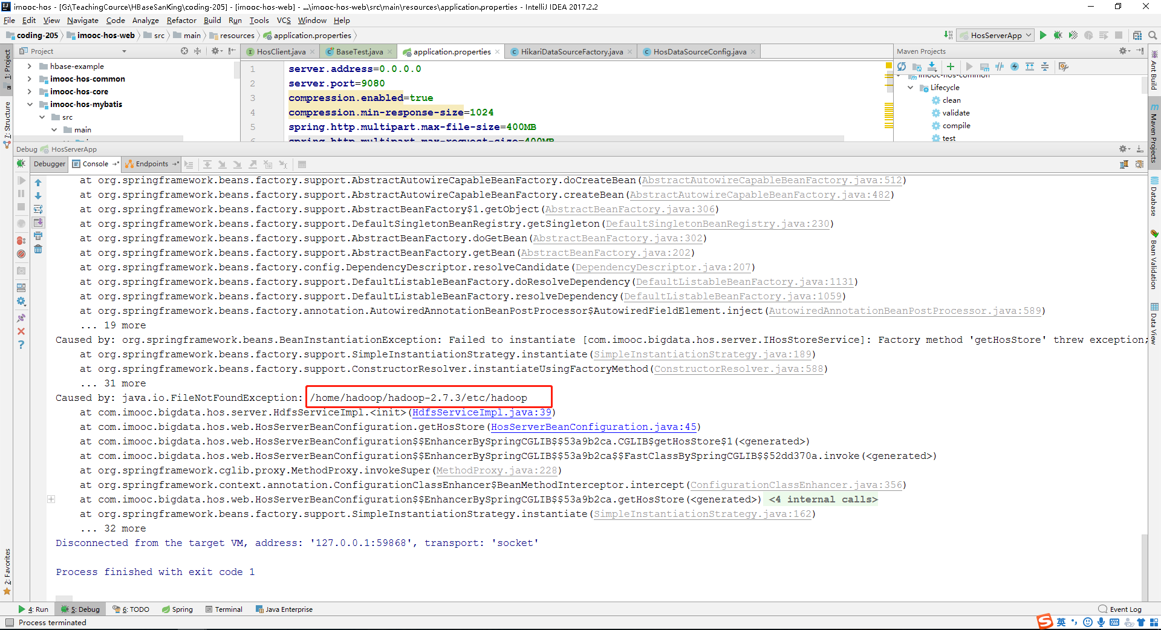Expand all nodes in Maven Projects
The width and height of the screenshot is (1161, 630).
(1030, 67)
